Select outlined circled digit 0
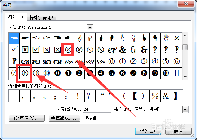The image size is (197, 140). coord(112,61)
